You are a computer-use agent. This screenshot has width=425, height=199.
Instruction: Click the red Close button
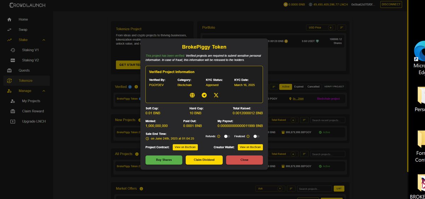pos(244,160)
